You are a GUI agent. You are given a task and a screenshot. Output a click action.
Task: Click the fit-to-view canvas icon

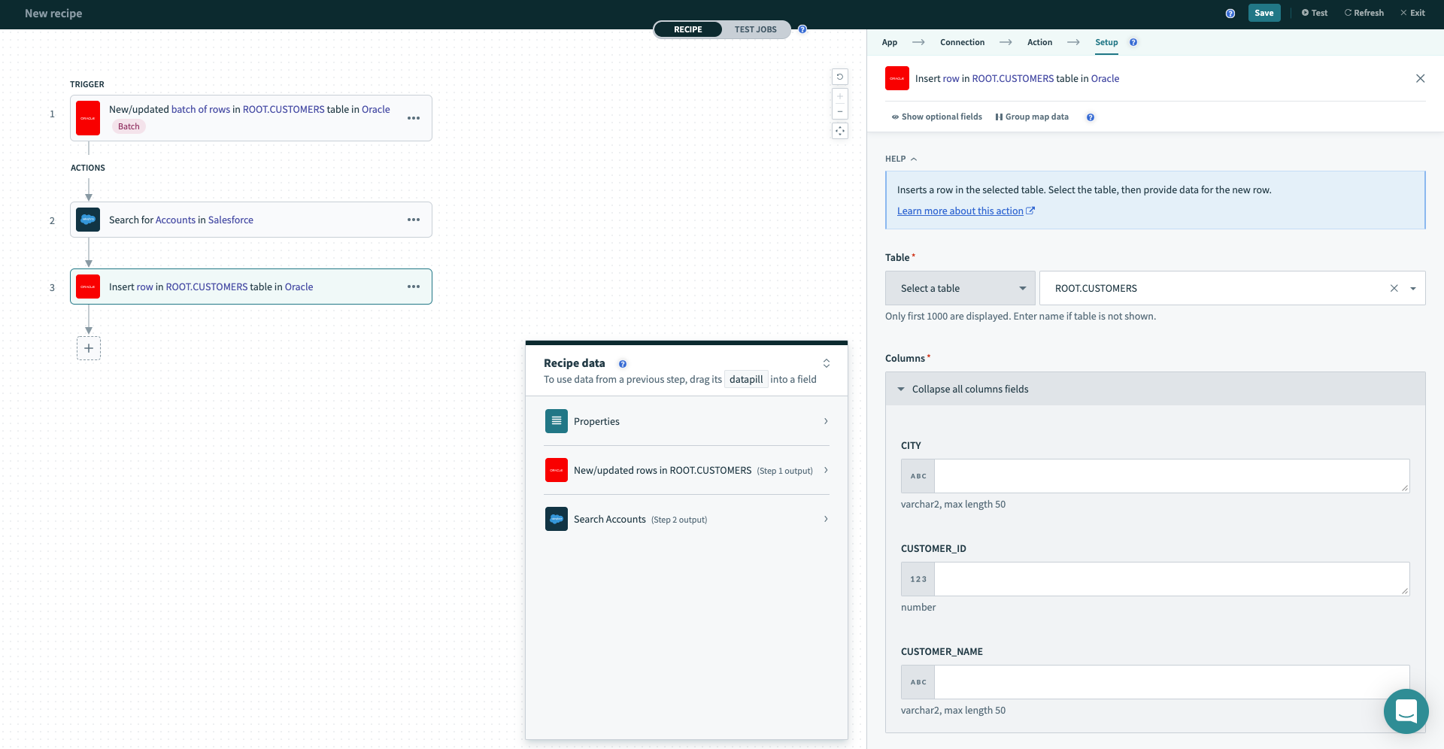[840, 131]
